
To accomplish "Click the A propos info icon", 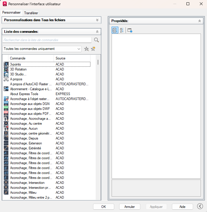I will tap(6, 79).
